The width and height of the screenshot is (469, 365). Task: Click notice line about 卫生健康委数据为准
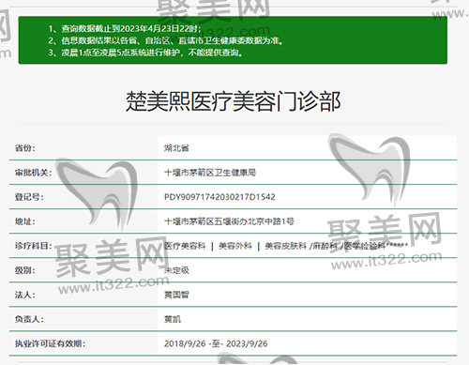pyautogui.click(x=165, y=40)
